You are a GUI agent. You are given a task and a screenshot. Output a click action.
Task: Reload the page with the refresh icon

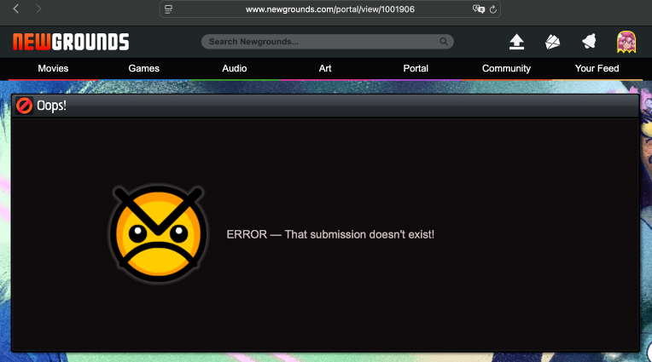(492, 9)
